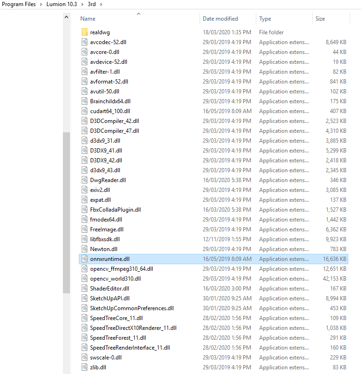Click the Newton.dll file icon
Viewport: 361px width, 374px height.
(84, 249)
